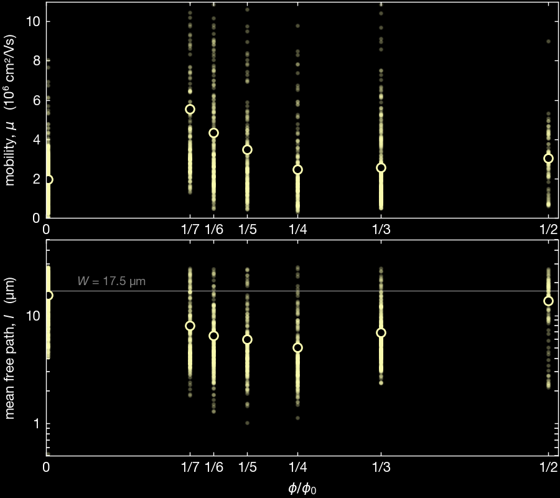
Task: Click the 1/5 tick label under bottom plot
Action: [247, 467]
